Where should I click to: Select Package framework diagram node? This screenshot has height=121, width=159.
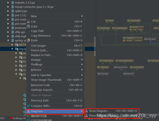click(x=121, y=67)
